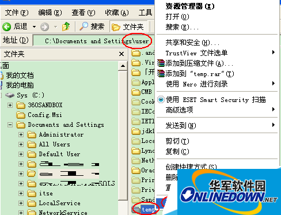
Task: Select My Computer (我的电脑) in tree
Action: point(20,85)
